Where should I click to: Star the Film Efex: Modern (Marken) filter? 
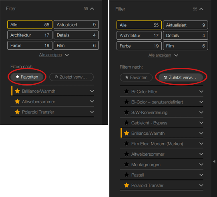pyautogui.click(x=127, y=144)
